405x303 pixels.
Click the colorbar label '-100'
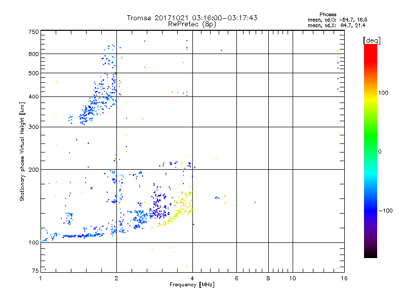click(x=385, y=211)
